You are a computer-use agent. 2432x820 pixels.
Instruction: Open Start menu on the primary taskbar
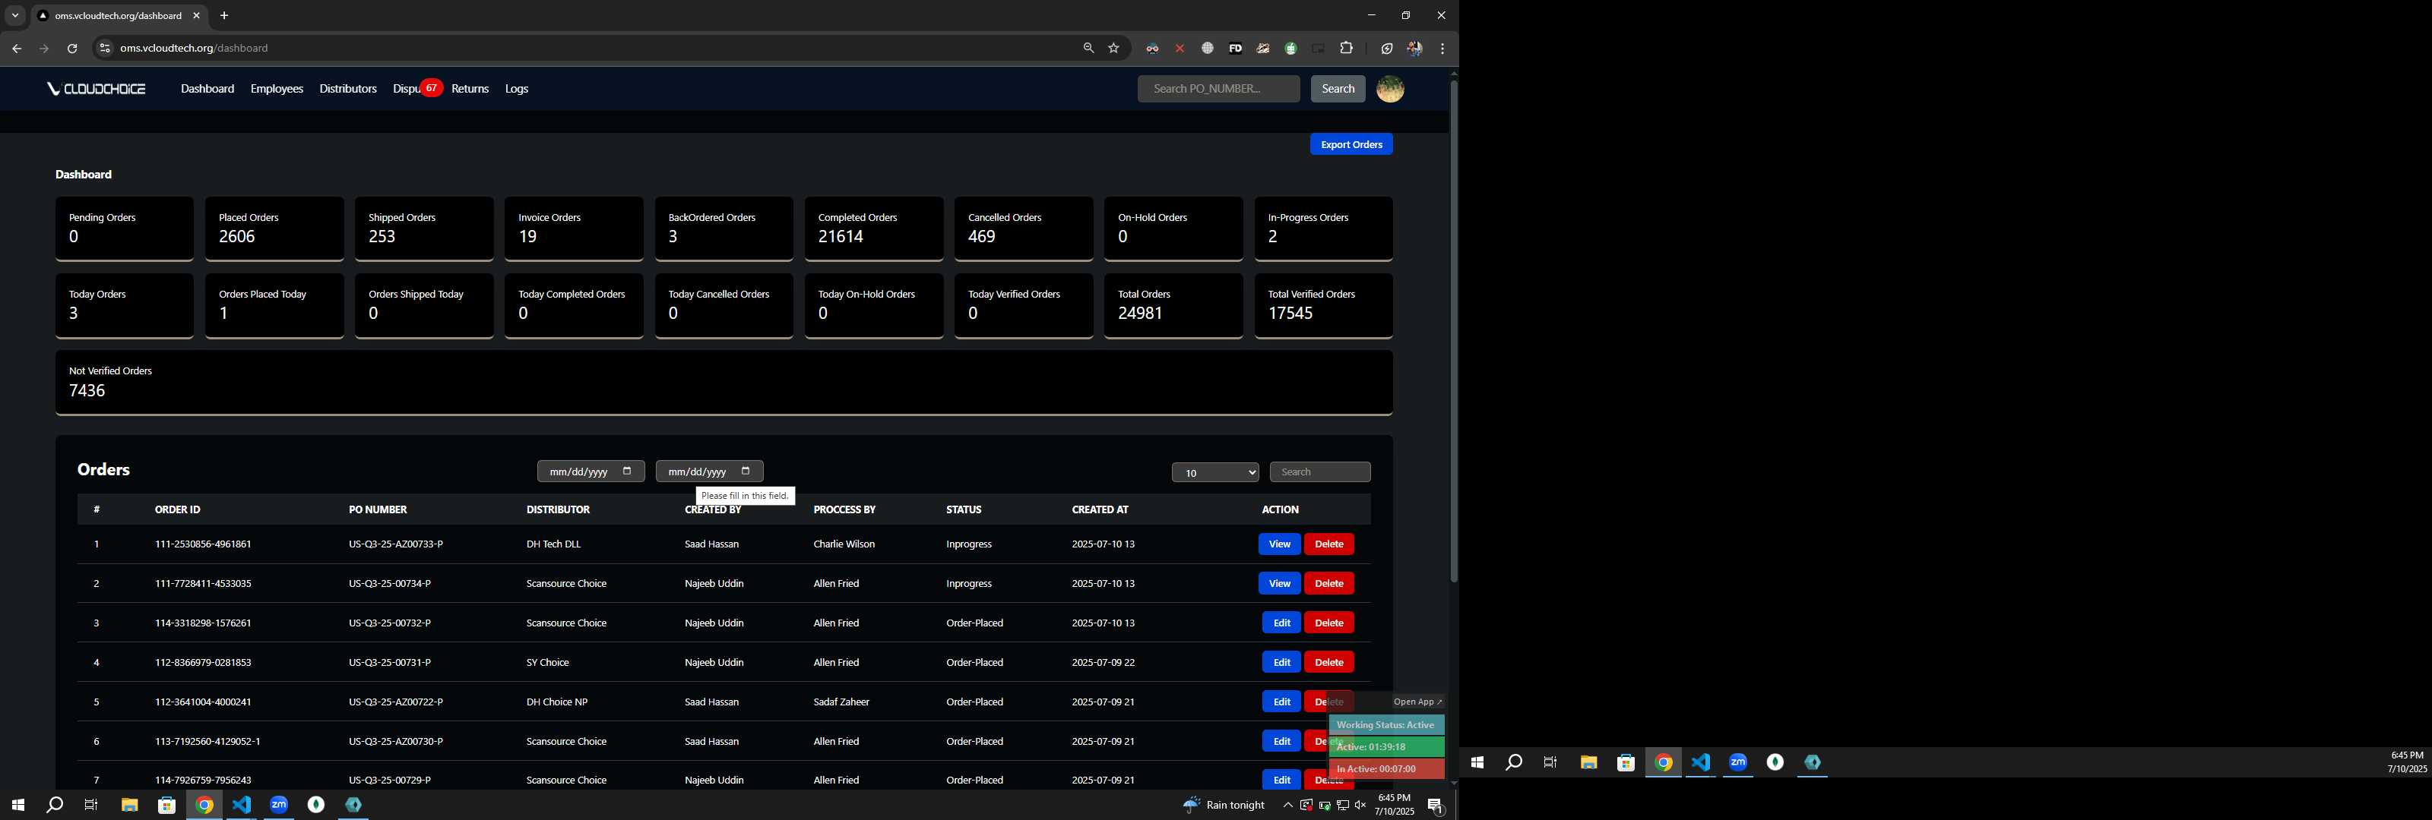pyautogui.click(x=17, y=805)
